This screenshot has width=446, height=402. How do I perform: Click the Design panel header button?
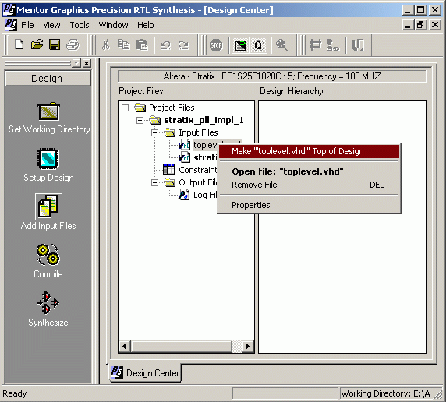pyautogui.click(x=48, y=79)
